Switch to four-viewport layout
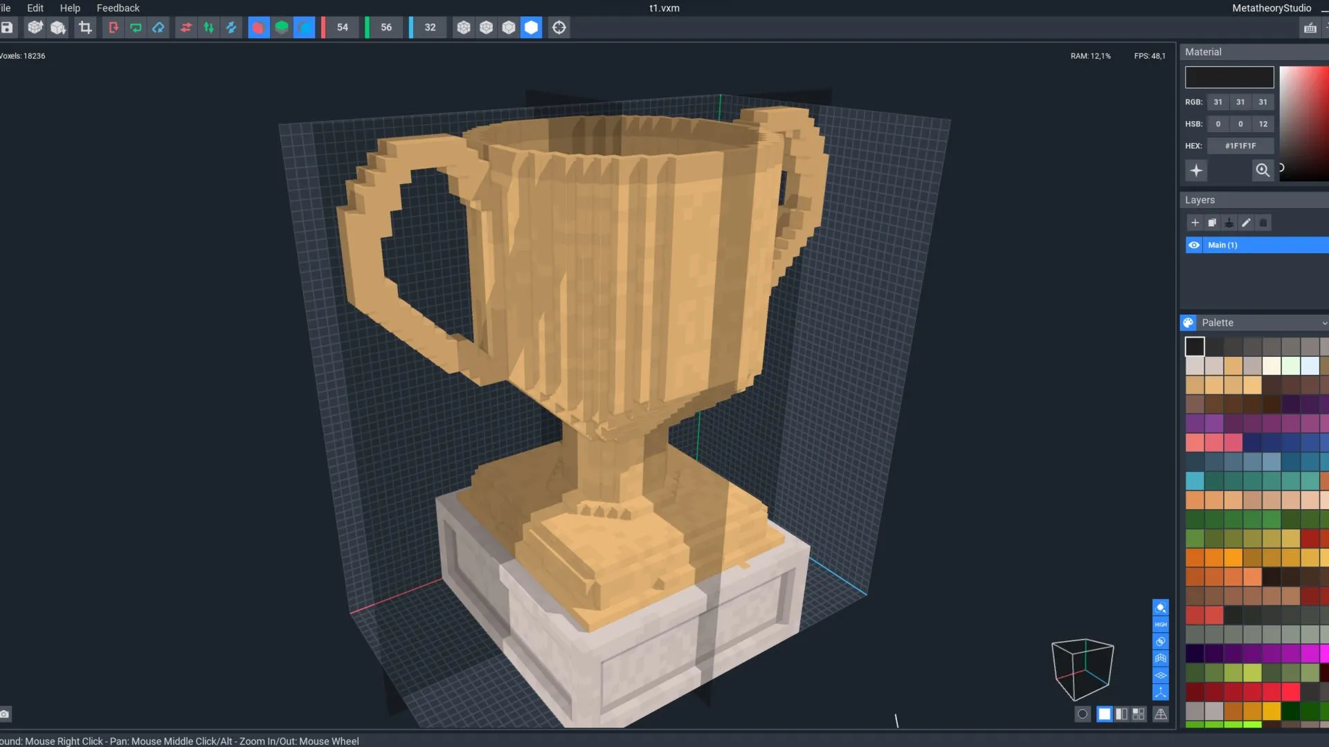Image resolution: width=1329 pixels, height=747 pixels. click(x=1139, y=714)
